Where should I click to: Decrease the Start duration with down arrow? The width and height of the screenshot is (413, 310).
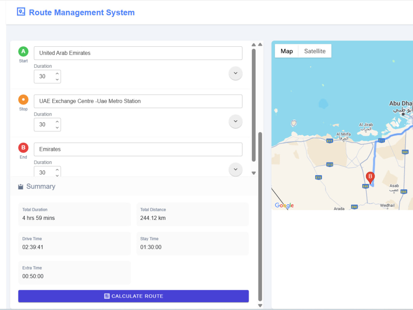point(57,79)
